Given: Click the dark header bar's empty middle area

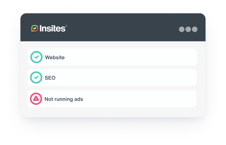Looking at the screenshot, I should click(122, 28).
